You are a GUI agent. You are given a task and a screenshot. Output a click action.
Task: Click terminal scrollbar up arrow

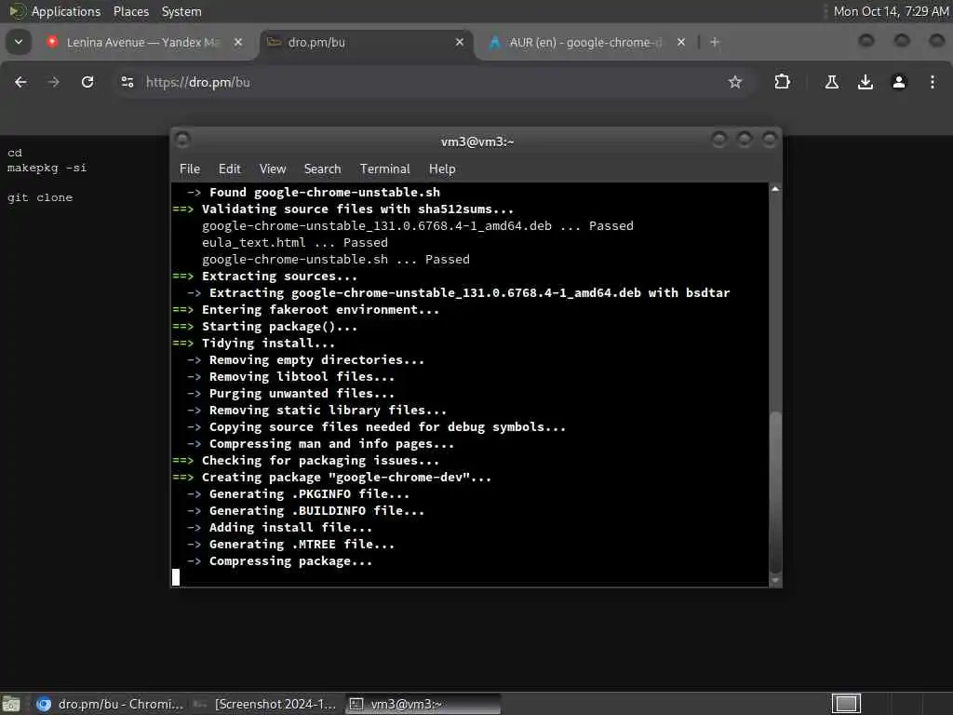775,189
